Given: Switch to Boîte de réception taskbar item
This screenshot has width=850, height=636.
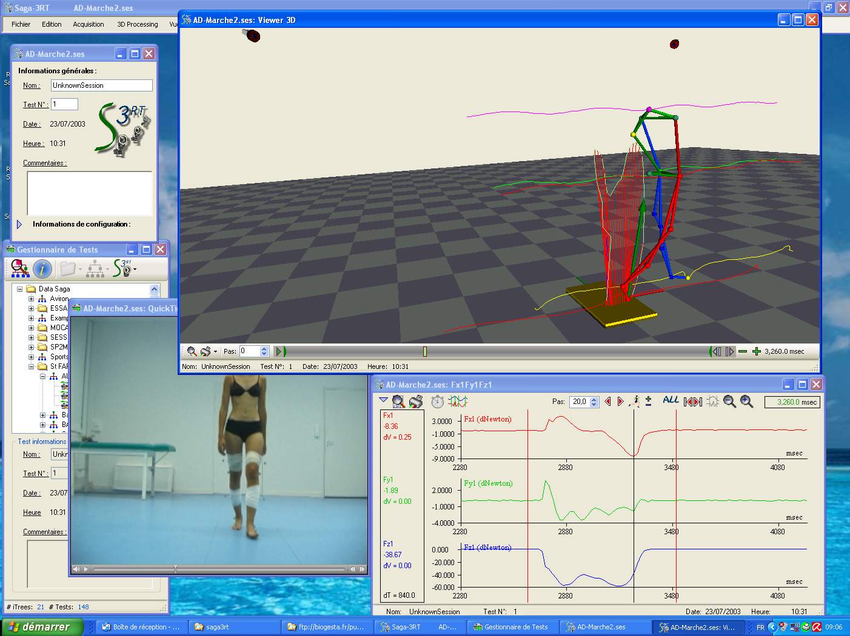Looking at the screenshot, I should coord(141,627).
